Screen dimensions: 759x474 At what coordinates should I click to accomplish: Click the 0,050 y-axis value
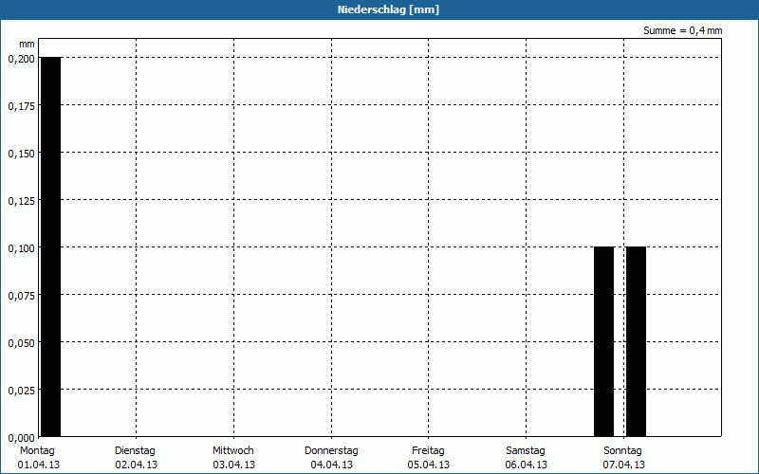pyautogui.click(x=21, y=343)
